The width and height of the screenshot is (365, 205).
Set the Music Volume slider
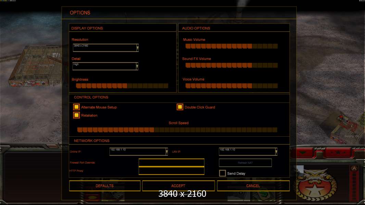[231, 46]
